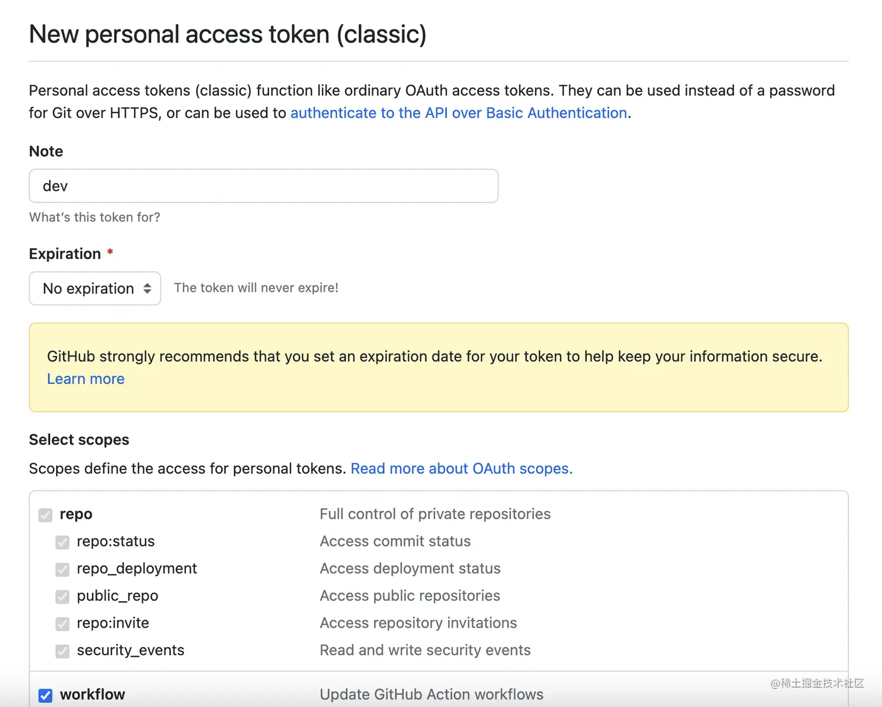Open Read more about OAuth scopes link

point(461,469)
